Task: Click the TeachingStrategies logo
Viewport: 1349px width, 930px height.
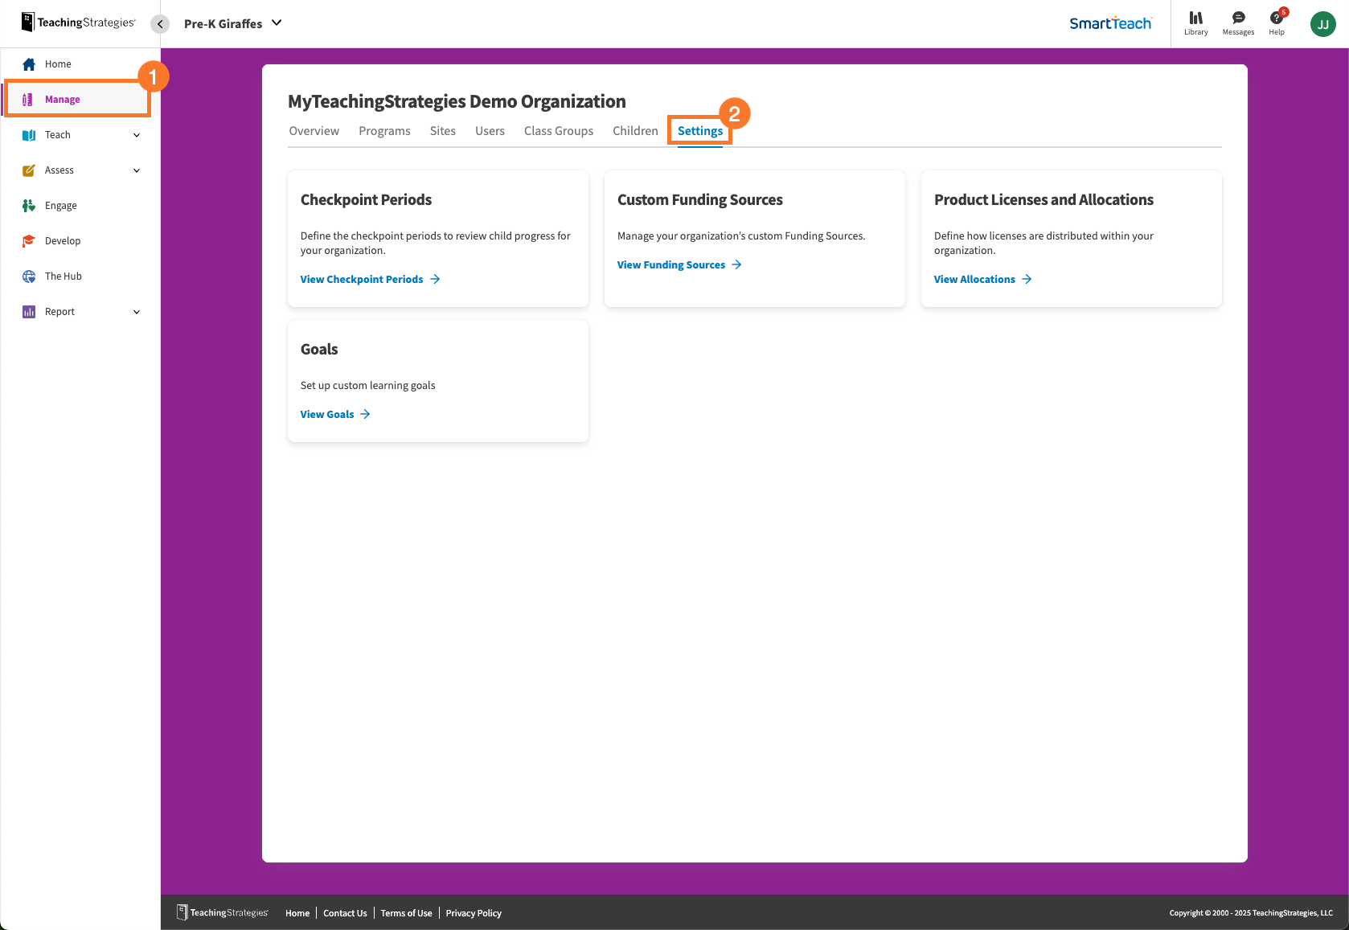Action: (76, 22)
